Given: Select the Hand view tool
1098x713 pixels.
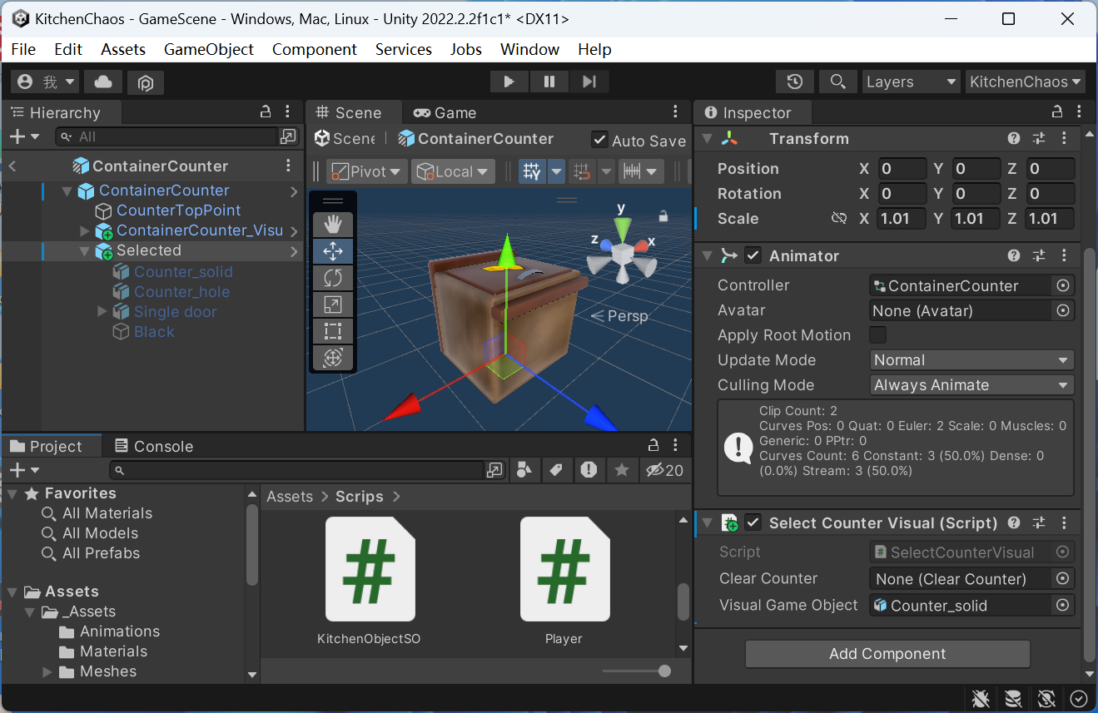Looking at the screenshot, I should (x=333, y=225).
